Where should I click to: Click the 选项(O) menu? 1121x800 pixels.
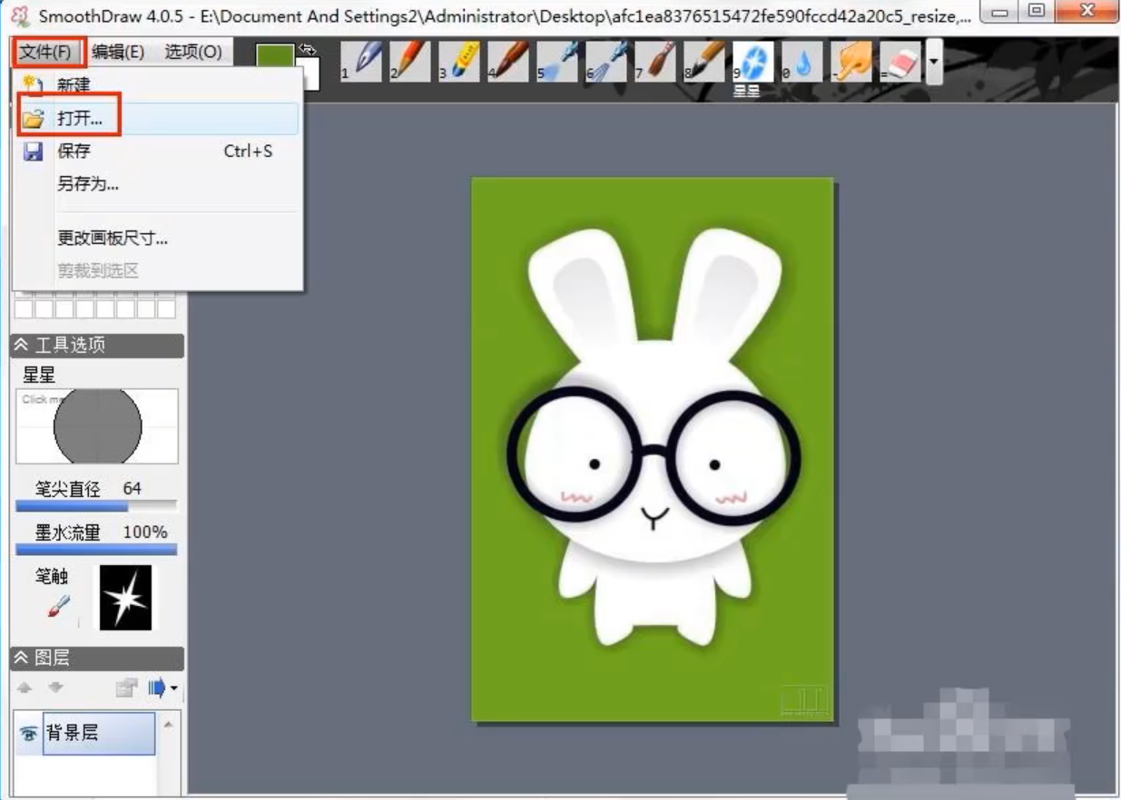192,52
